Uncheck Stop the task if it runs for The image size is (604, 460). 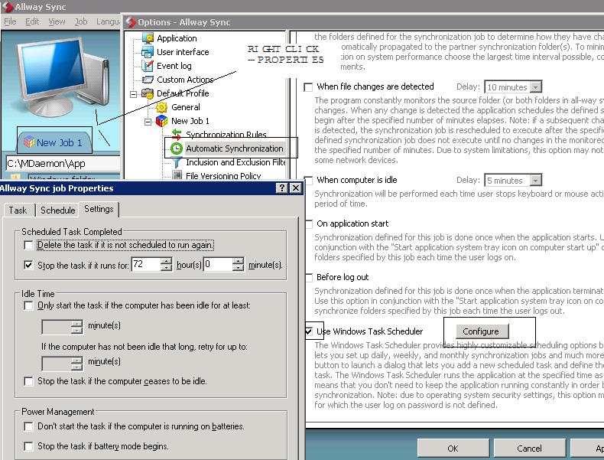point(28,266)
